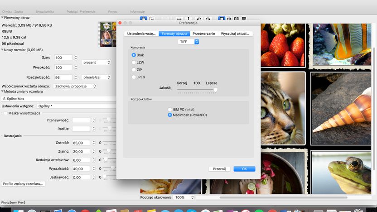This screenshot has width=377, height=212.
Task: Select the crop selection tool in toolbar
Action: (x=151, y=19)
